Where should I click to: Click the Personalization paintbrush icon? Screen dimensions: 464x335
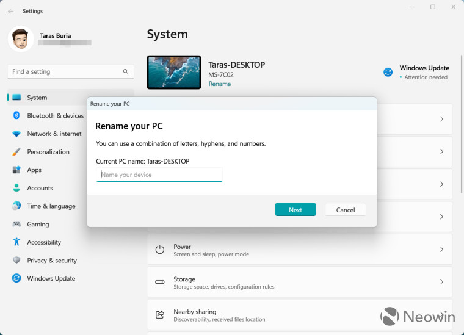click(16, 152)
